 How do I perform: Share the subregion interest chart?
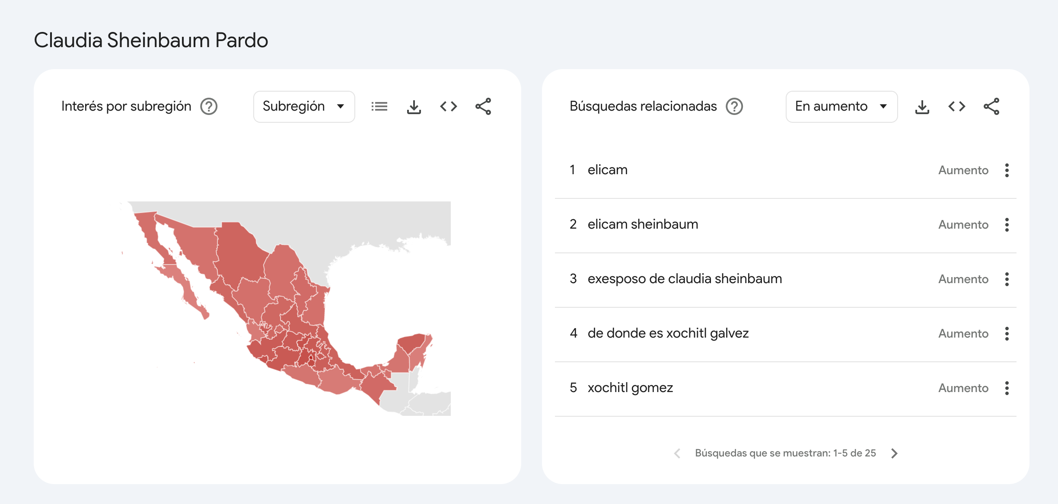point(483,106)
